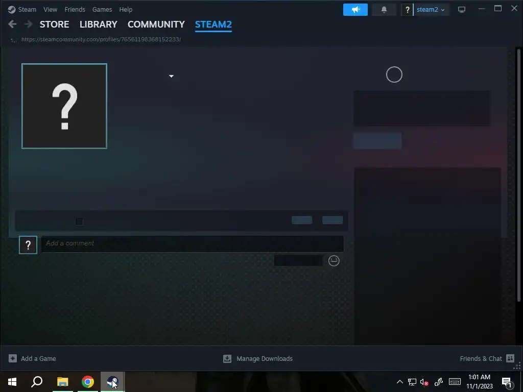Click the Big Picture mode monitor icon
This screenshot has height=392, width=523.
(x=462, y=10)
